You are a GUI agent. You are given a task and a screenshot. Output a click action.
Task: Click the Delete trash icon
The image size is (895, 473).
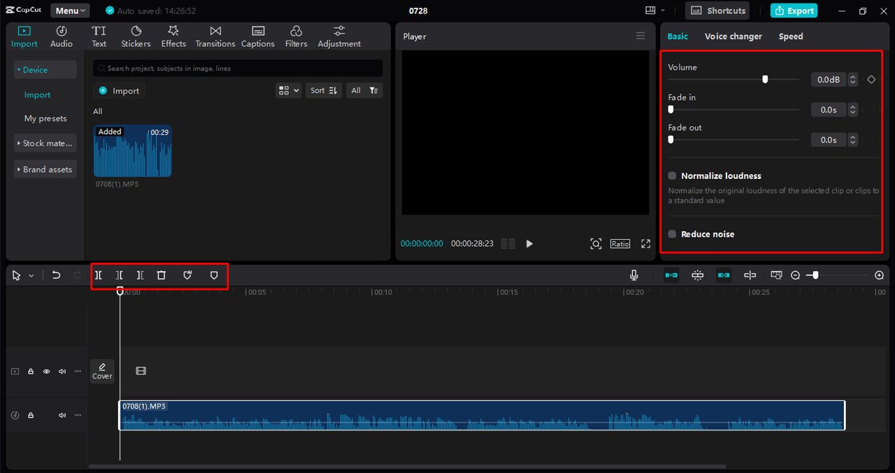click(162, 275)
